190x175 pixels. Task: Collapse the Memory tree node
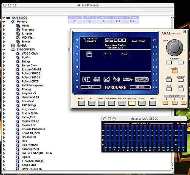pos(4,22)
